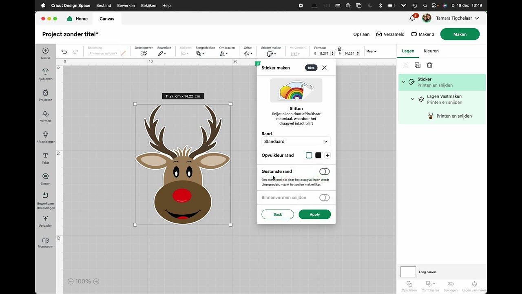Open the Offset dropdown
522x294 pixels.
248,53
